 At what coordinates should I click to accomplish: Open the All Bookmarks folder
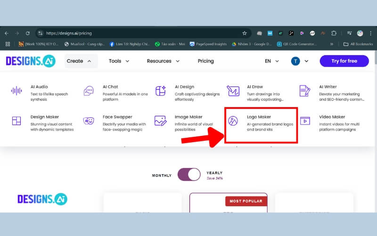[x=358, y=44]
